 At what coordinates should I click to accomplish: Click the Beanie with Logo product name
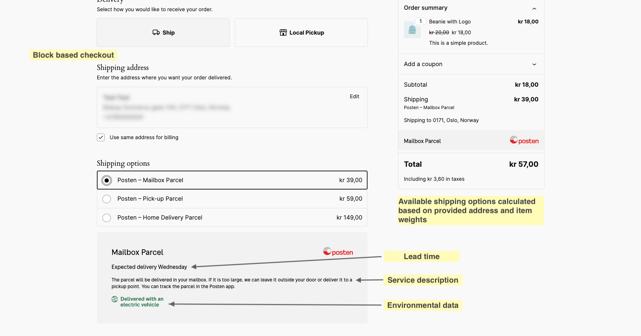click(x=450, y=22)
